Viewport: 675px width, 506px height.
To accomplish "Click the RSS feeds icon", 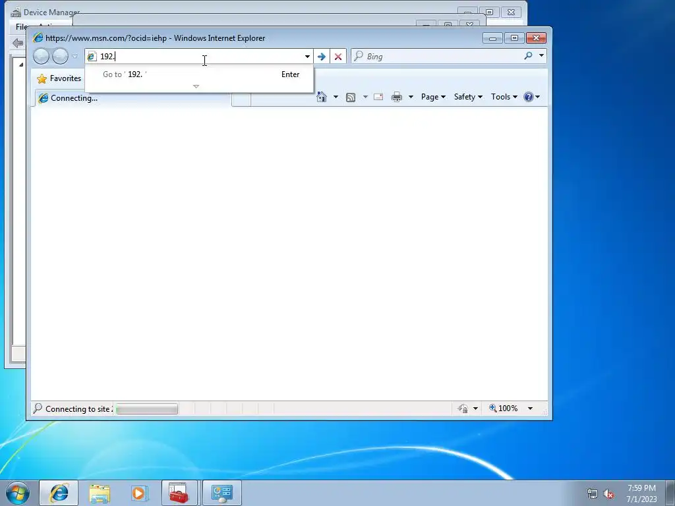I will [351, 98].
